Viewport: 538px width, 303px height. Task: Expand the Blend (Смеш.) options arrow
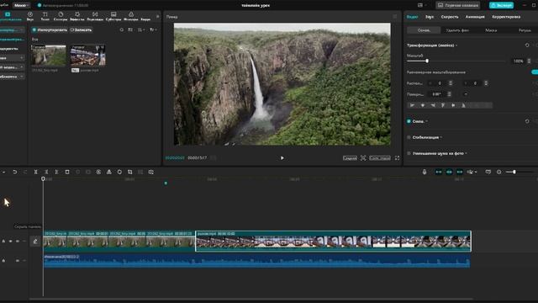coord(426,121)
